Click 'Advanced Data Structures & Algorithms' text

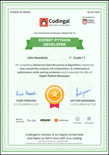(57, 65)
